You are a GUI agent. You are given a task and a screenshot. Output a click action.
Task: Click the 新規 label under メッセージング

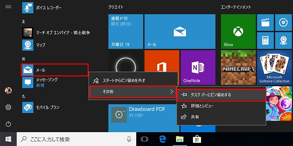pyautogui.click(x=40, y=85)
